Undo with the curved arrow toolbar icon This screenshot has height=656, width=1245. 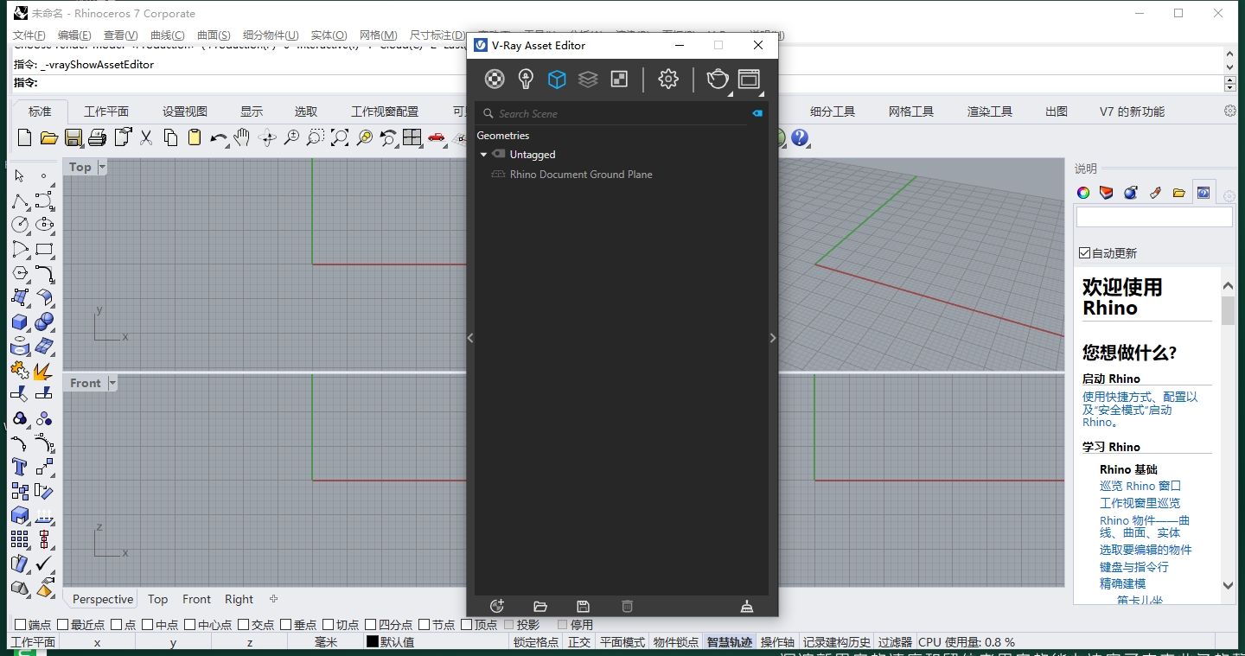[x=219, y=137]
